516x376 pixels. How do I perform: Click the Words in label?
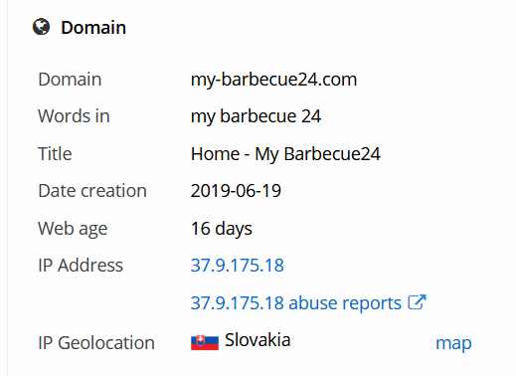point(74,116)
